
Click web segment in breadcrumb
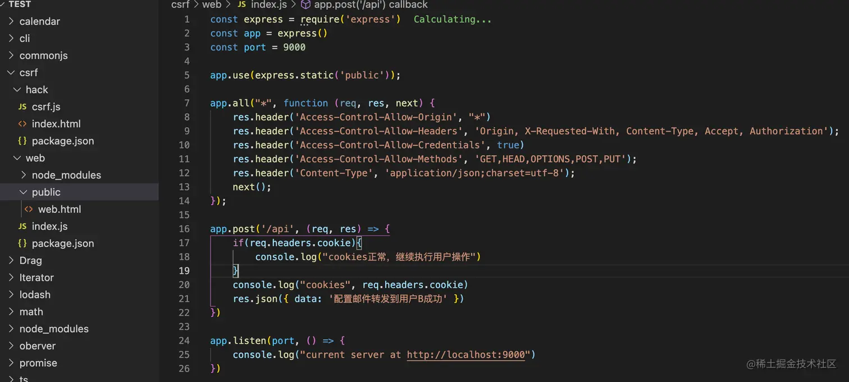point(212,4)
